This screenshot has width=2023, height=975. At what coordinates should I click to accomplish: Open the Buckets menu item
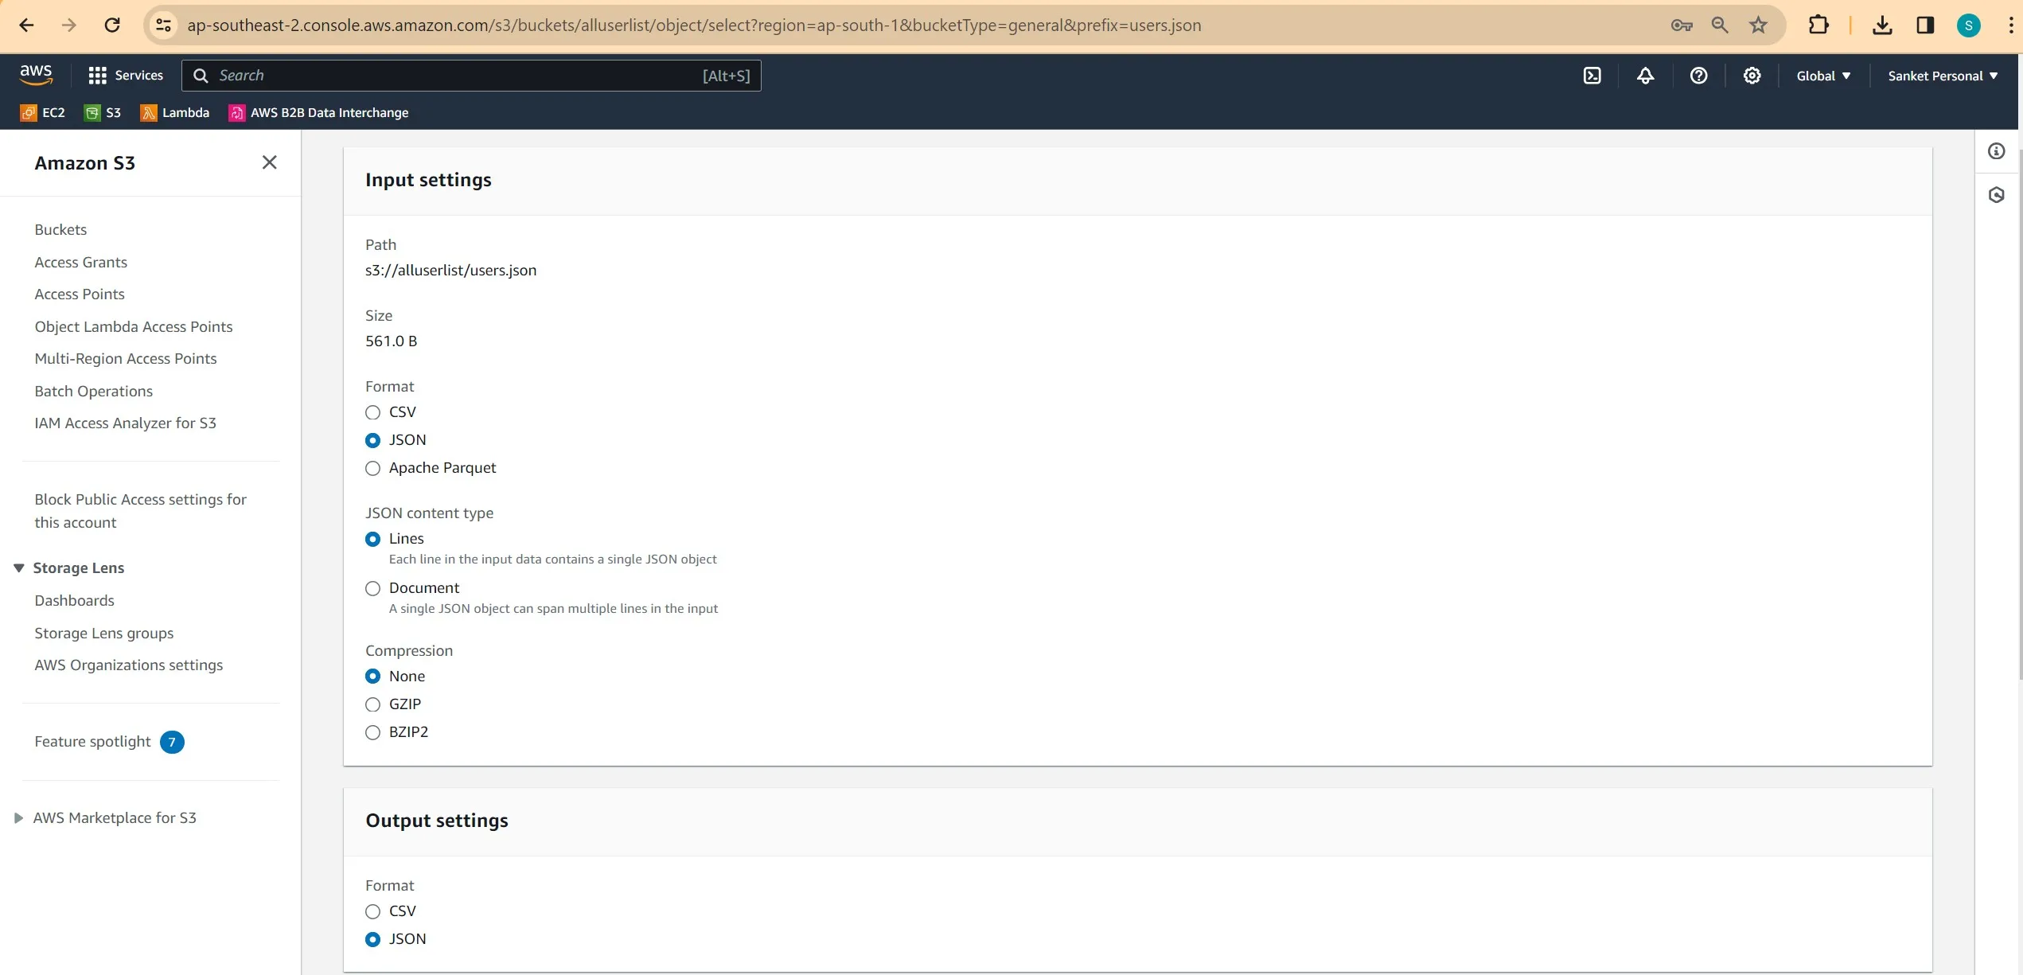coord(60,228)
